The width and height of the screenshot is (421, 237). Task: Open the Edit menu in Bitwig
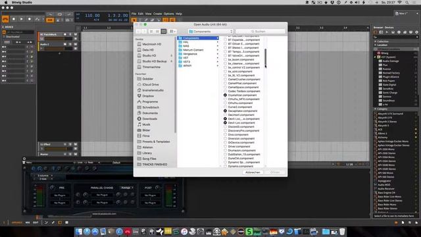coord(141,14)
